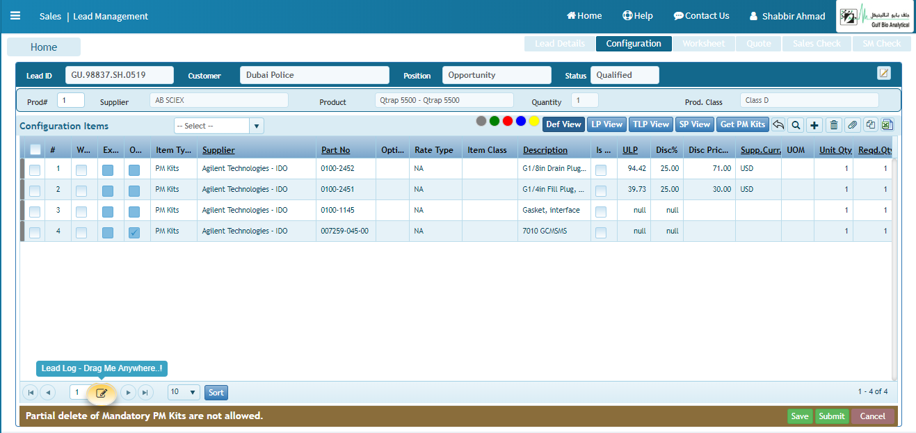Click the copy items icon
This screenshot has height=433, width=916.
click(x=870, y=125)
